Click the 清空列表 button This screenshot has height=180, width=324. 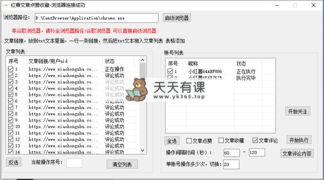(122, 164)
